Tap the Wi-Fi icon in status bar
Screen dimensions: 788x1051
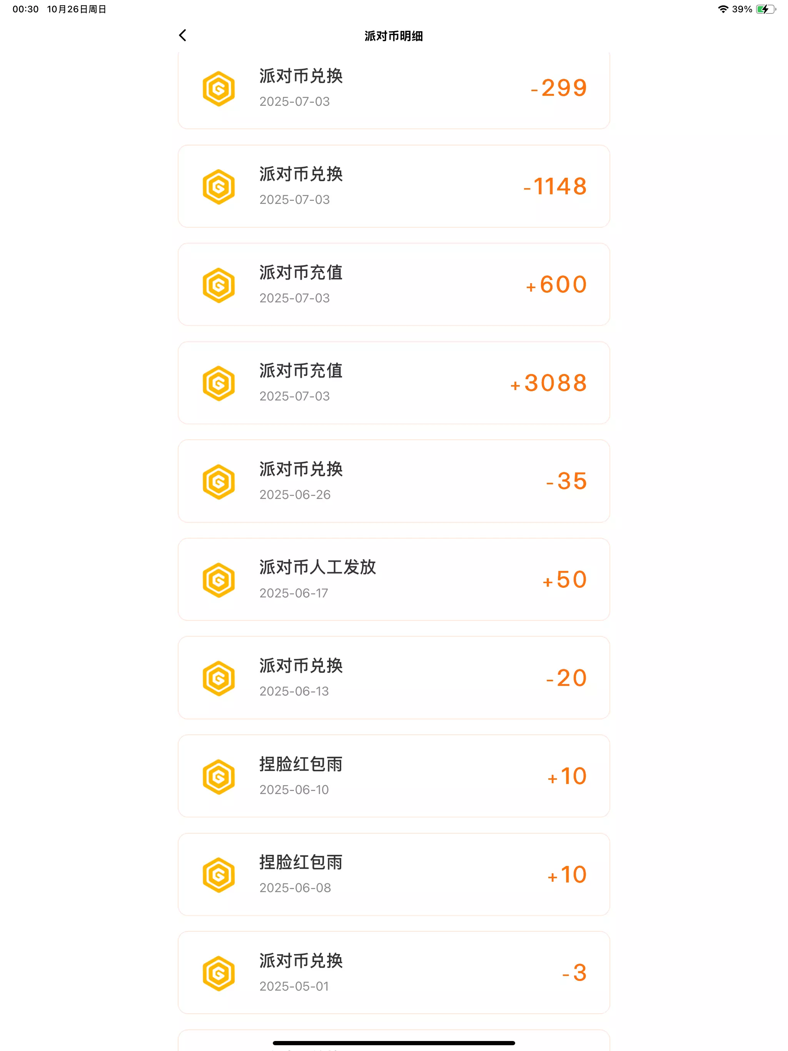[723, 10]
